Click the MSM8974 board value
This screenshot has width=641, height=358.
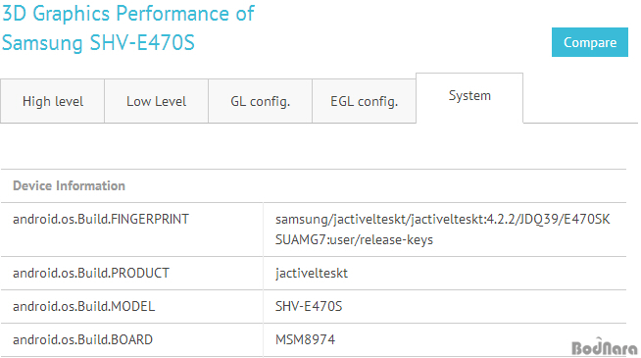coord(305,339)
